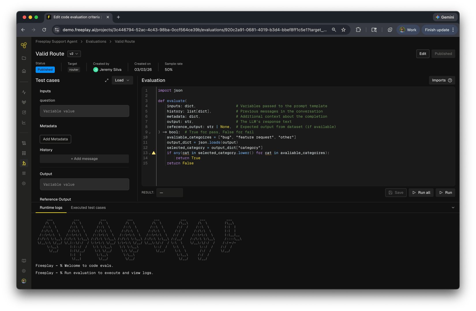The image size is (476, 311).
Task: Click the Evaluations breadcrumb link
Action: [96, 42]
